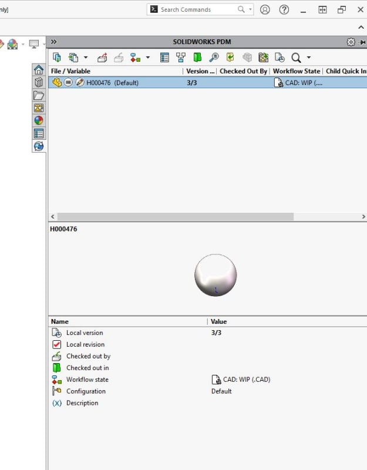The width and height of the screenshot is (367, 470).
Task: Click the reference tree structure icon
Action: point(181,57)
